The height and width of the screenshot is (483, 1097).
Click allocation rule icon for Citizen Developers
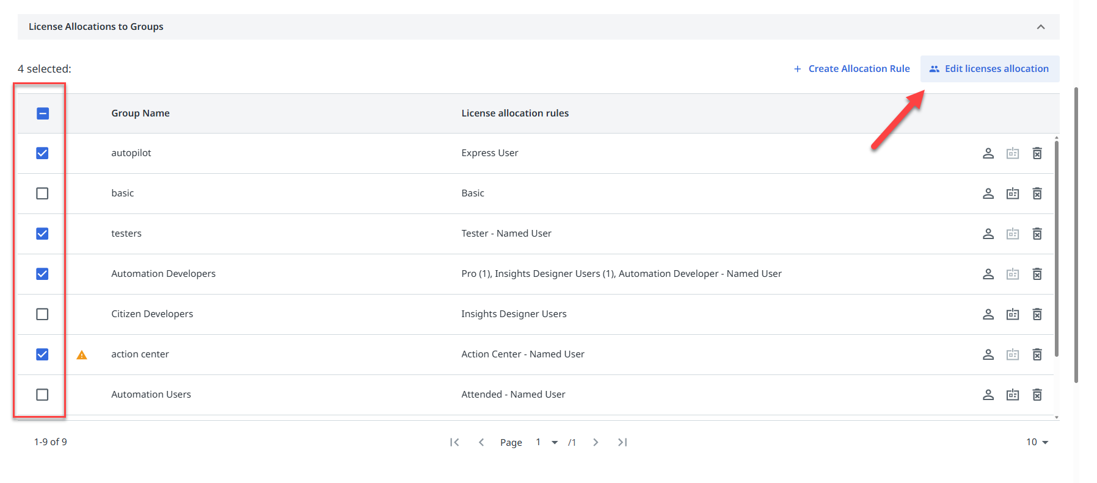point(1012,314)
